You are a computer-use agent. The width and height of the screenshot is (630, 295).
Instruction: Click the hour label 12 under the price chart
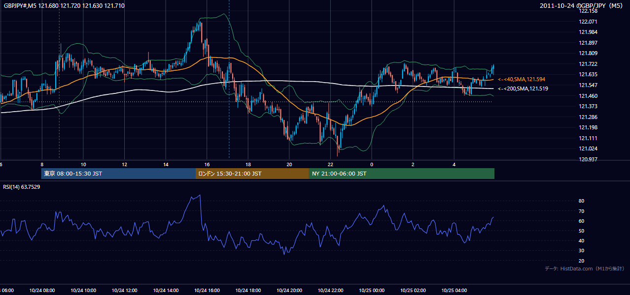(125, 165)
